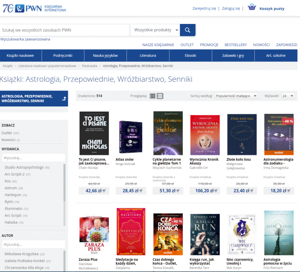Open the shopping basket icon

point(252,7)
